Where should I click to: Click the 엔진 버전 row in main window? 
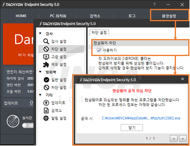point(20,85)
